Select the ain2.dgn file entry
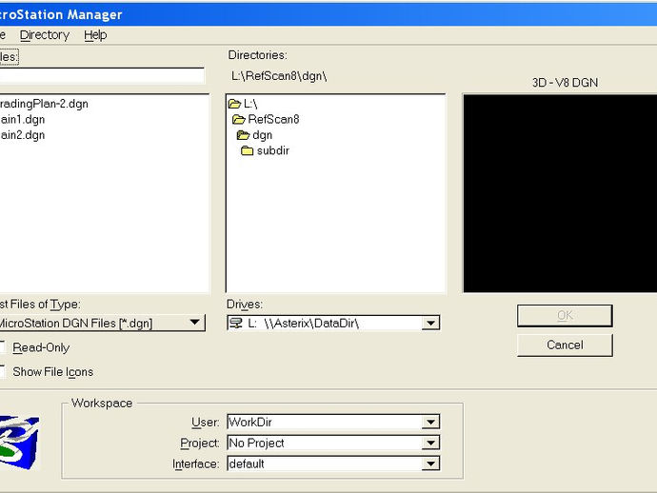This screenshot has width=657, height=493. 22,135
